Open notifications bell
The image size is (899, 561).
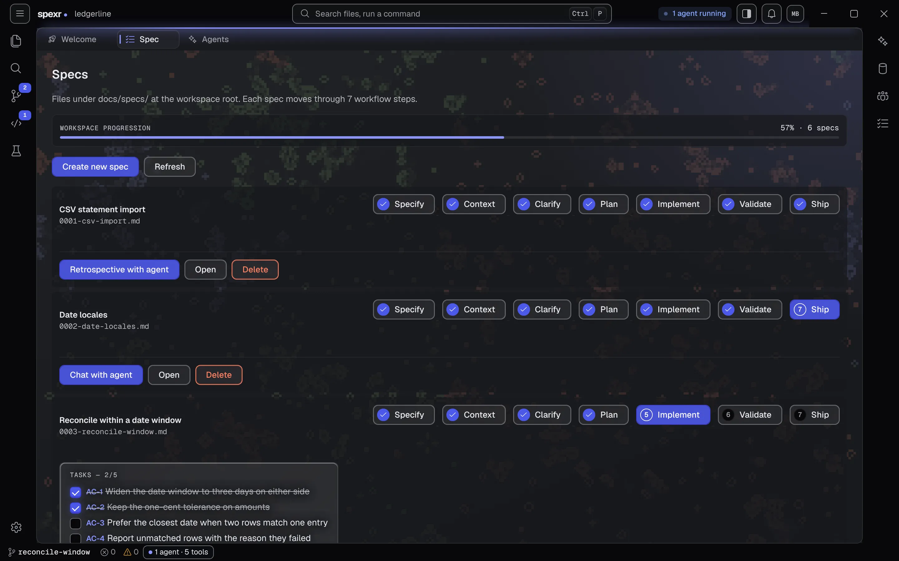(x=771, y=14)
